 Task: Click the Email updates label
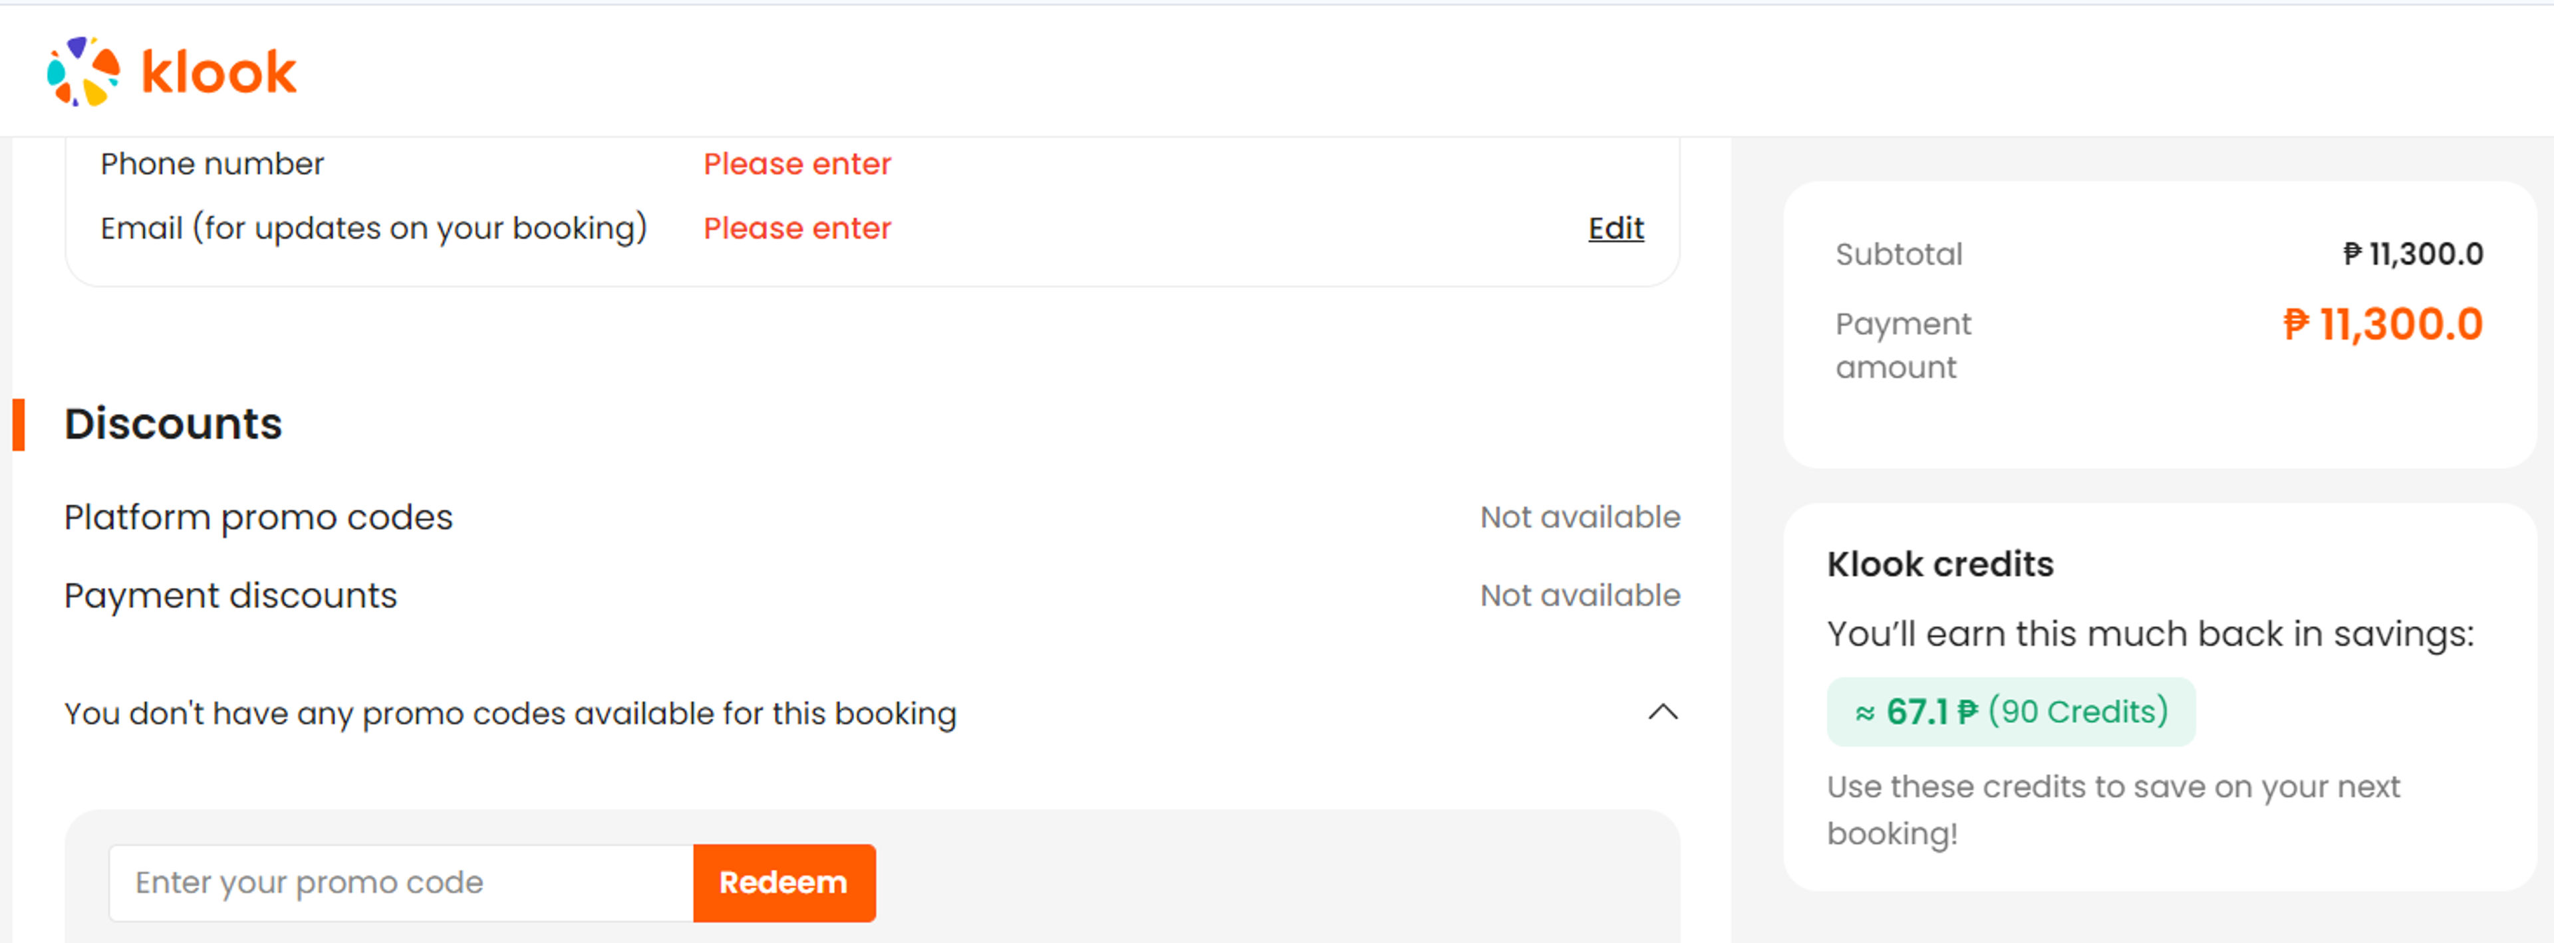pyautogui.click(x=372, y=228)
